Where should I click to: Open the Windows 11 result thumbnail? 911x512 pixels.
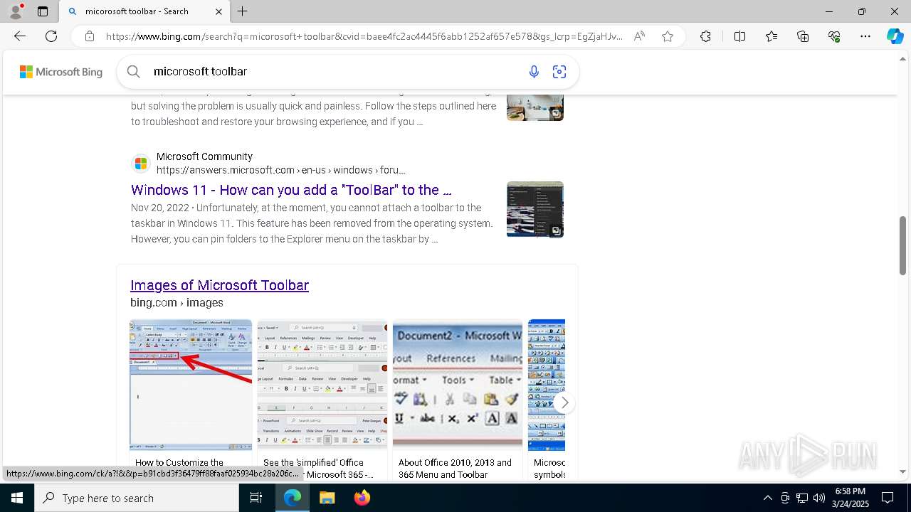pyautogui.click(x=535, y=209)
